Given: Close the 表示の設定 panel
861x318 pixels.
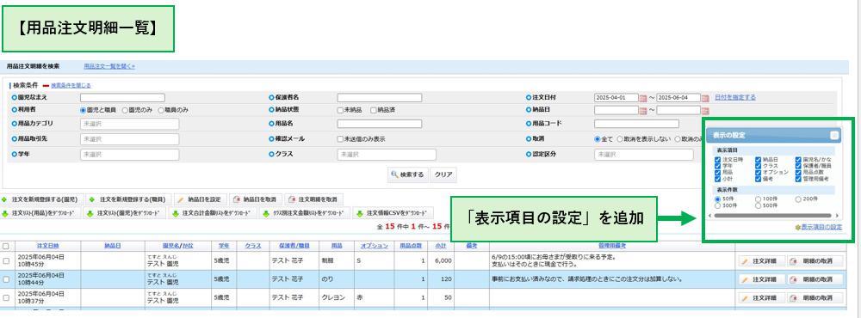Looking at the screenshot, I should tap(833, 135).
